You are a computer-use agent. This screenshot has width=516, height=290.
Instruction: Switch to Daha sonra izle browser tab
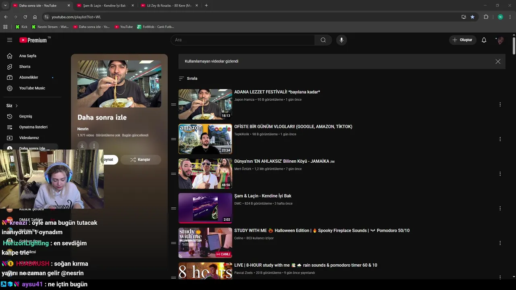click(38, 6)
